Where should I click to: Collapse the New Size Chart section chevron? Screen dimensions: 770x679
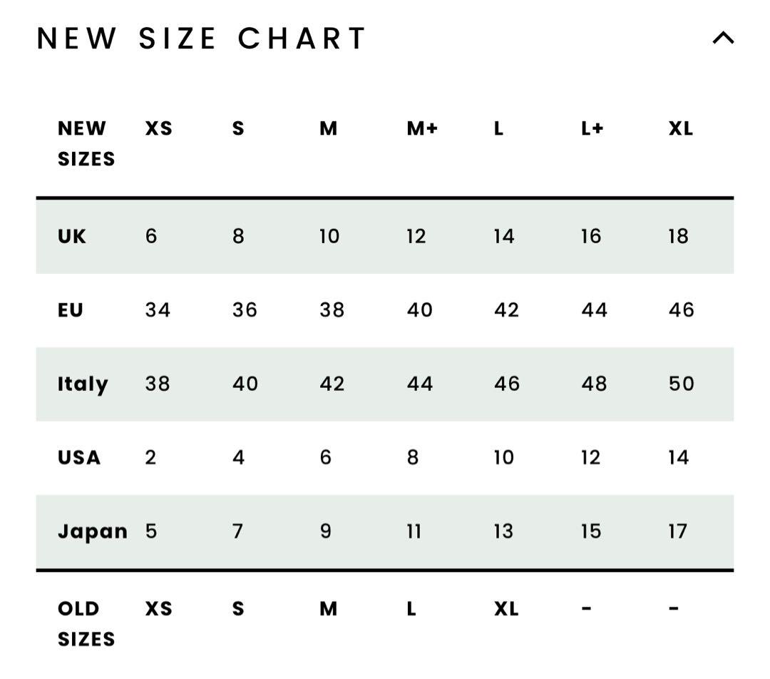(x=723, y=38)
